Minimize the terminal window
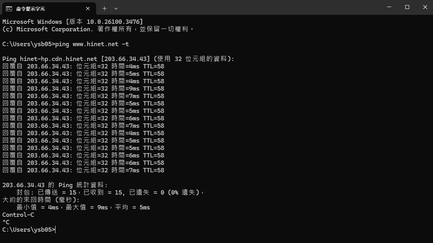The width and height of the screenshot is (433, 243). tap(389, 7)
